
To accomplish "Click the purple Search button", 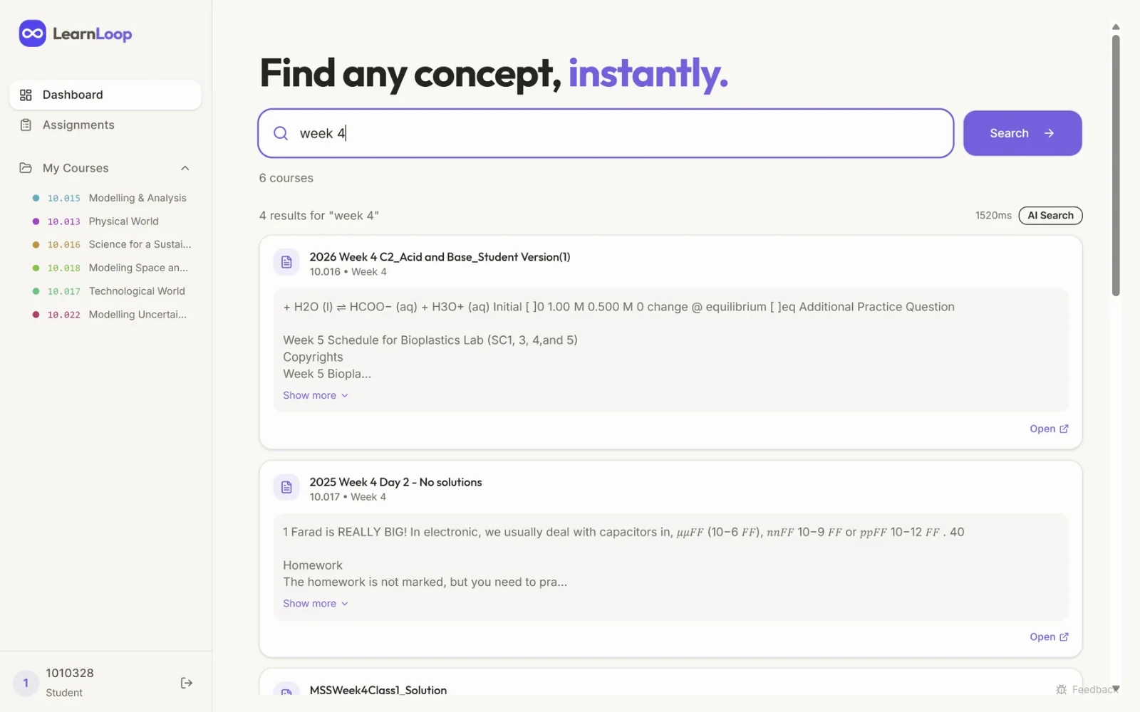I will click(1022, 133).
